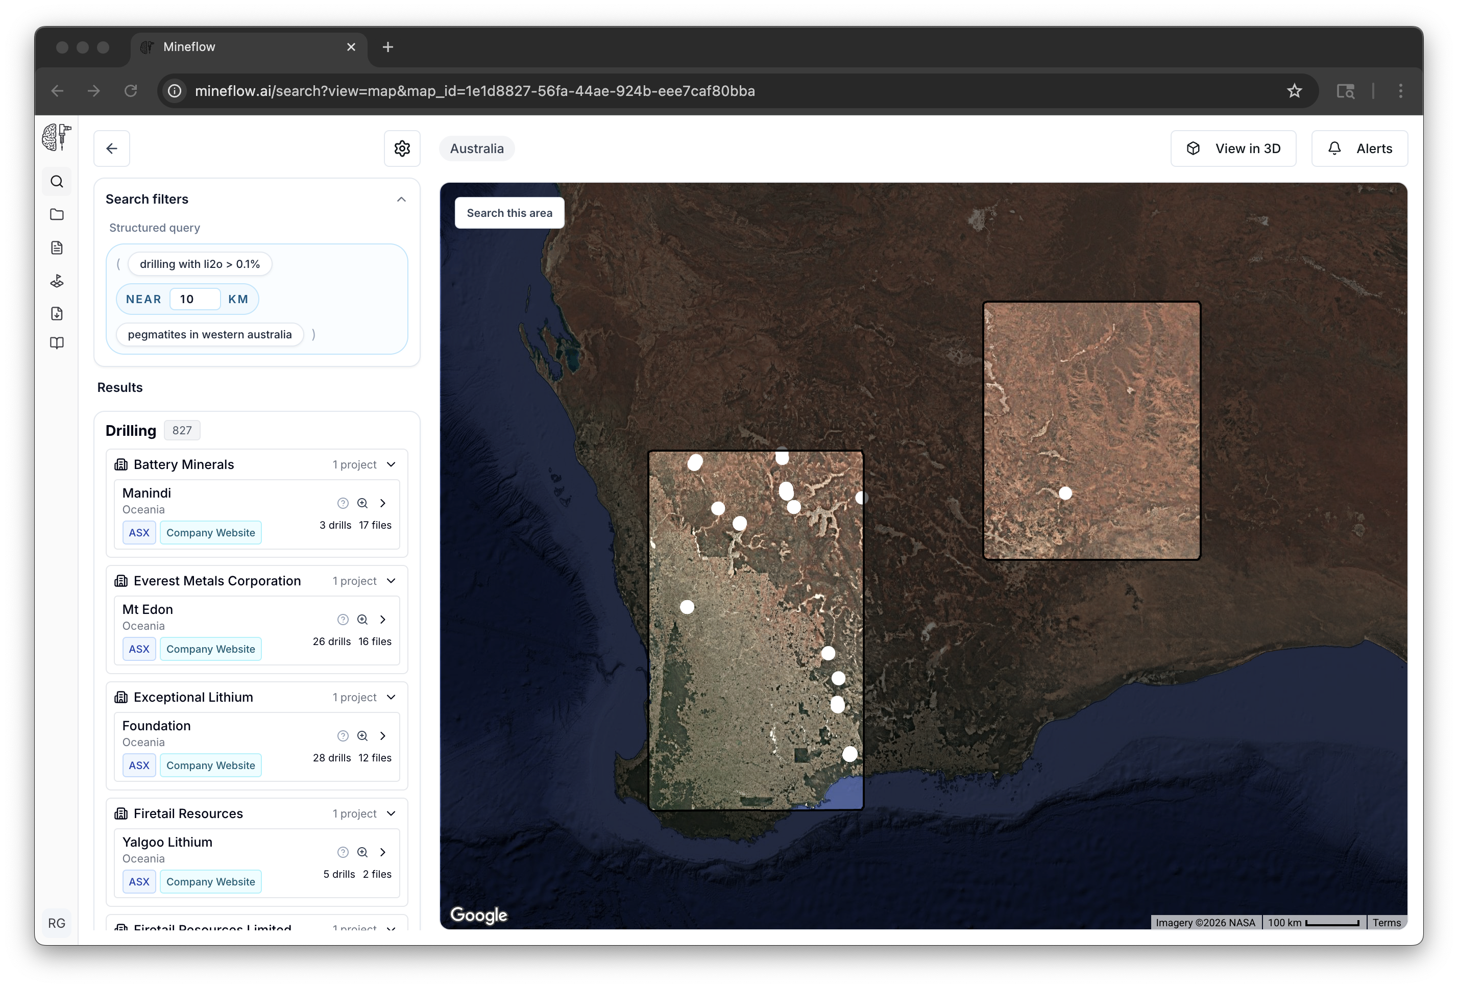The width and height of the screenshot is (1458, 988).
Task: Zoom to Mt Edon project on map
Action: pyautogui.click(x=362, y=620)
